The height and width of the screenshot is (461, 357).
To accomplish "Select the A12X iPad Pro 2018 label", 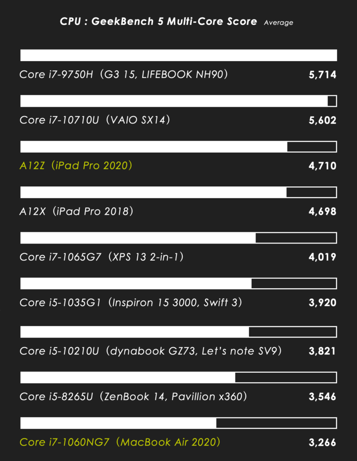I will coord(77,211).
